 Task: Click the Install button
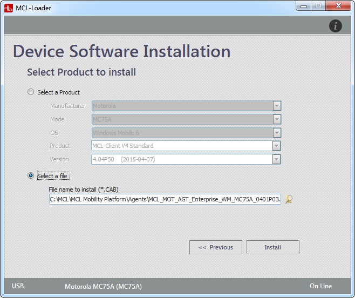click(x=272, y=247)
